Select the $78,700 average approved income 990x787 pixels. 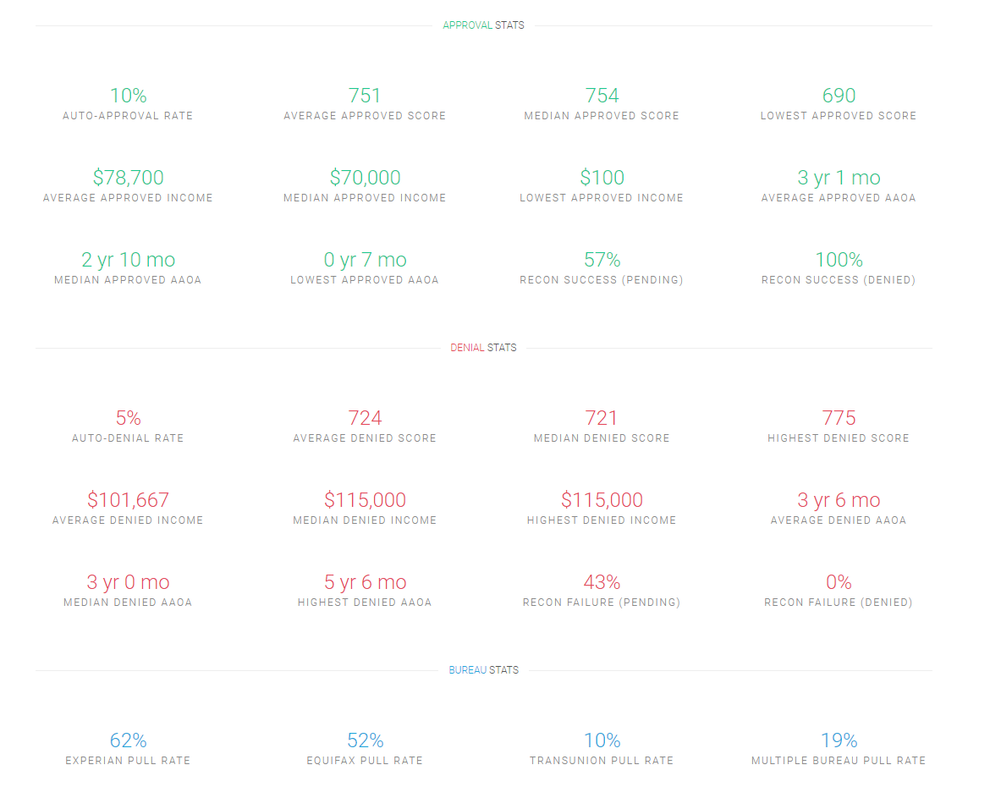[128, 179]
